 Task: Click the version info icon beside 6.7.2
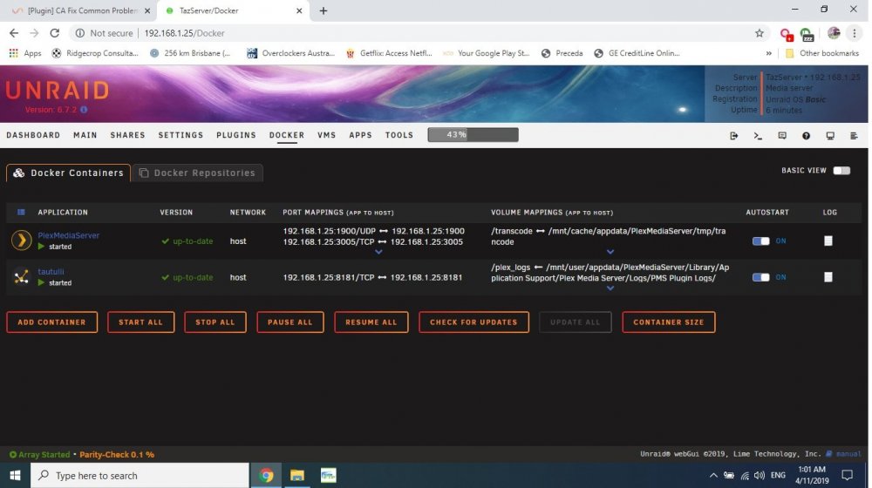[84, 110]
